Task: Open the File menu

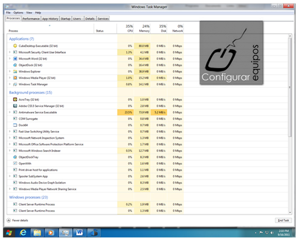Action: pyautogui.click(x=8, y=13)
